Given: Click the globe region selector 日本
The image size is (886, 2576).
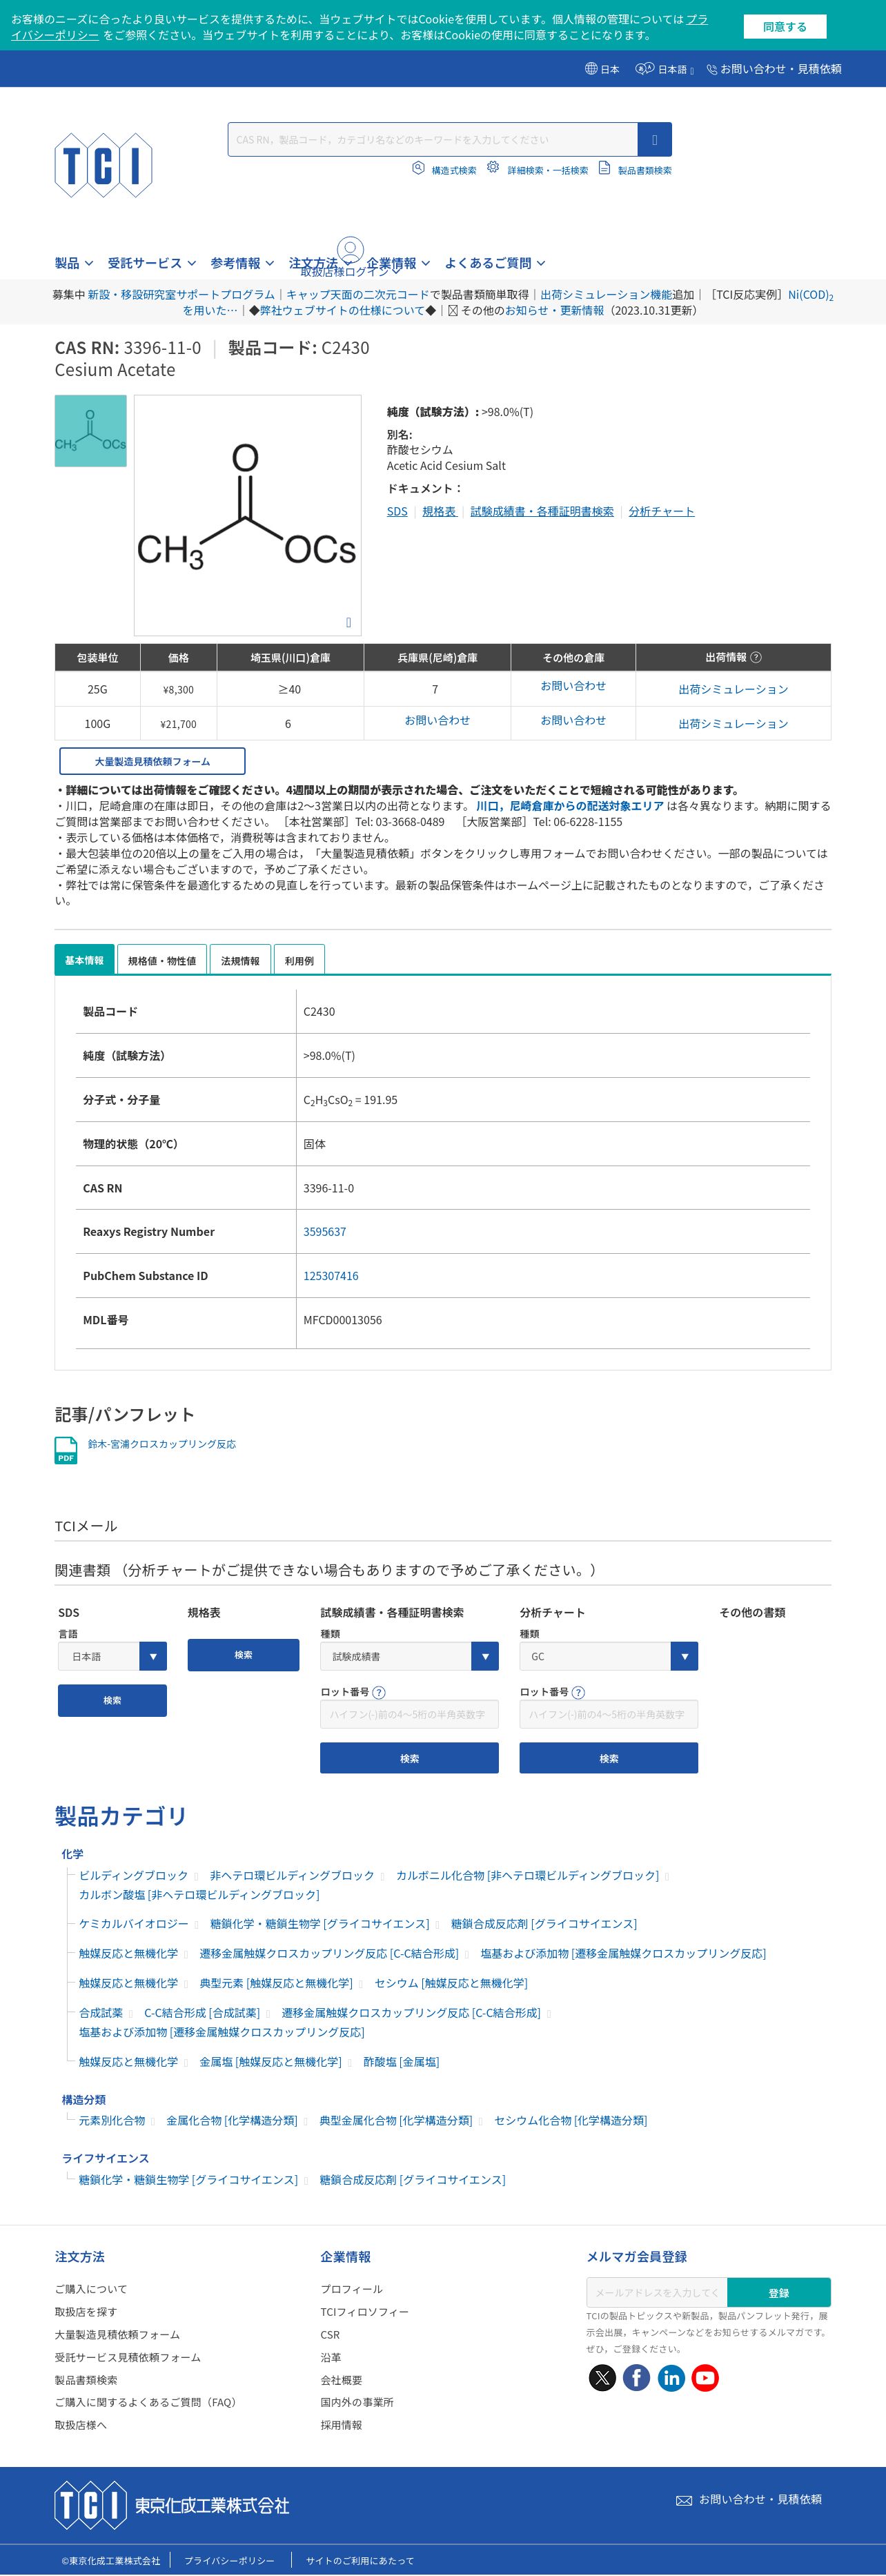Looking at the screenshot, I should (602, 69).
